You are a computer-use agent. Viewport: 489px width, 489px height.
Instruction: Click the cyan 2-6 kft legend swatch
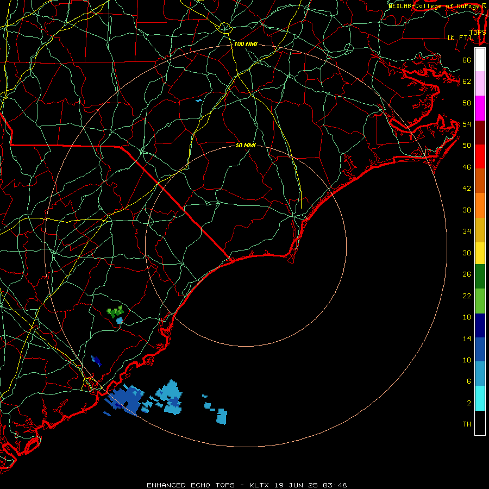coord(480,398)
